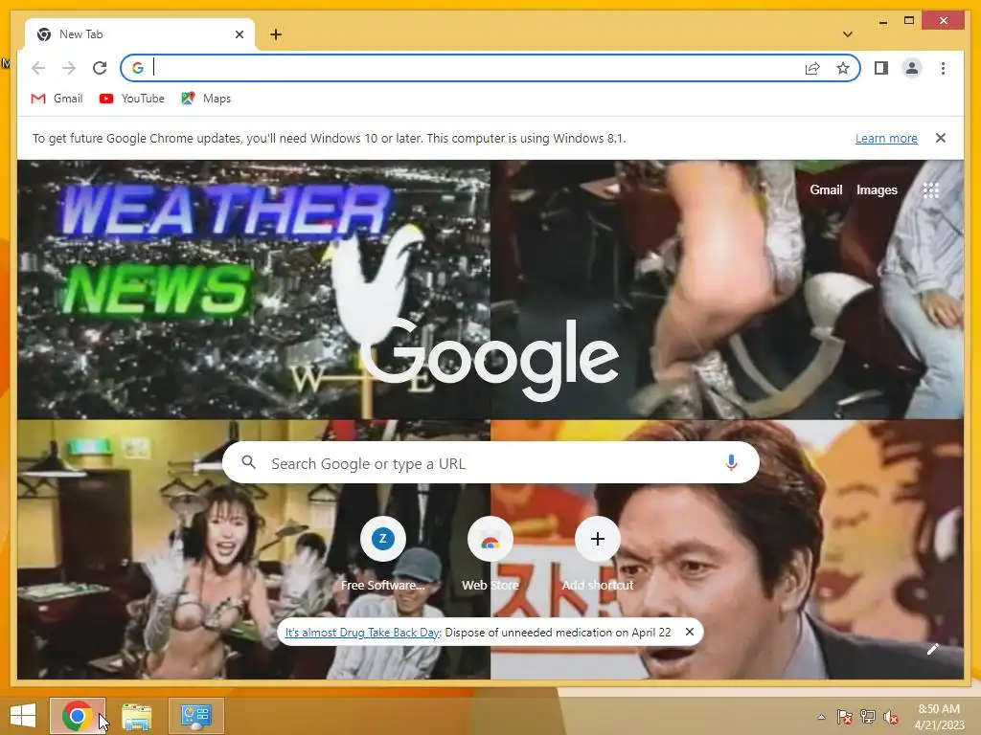
Task: Open network status tray icon
Action: pos(868,717)
